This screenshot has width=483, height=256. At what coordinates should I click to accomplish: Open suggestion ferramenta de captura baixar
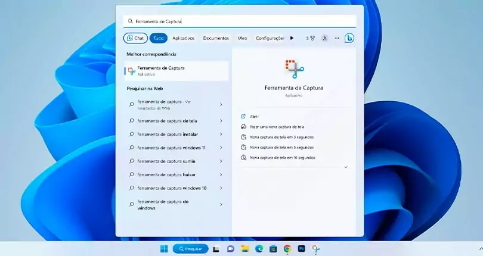pyautogui.click(x=177, y=174)
